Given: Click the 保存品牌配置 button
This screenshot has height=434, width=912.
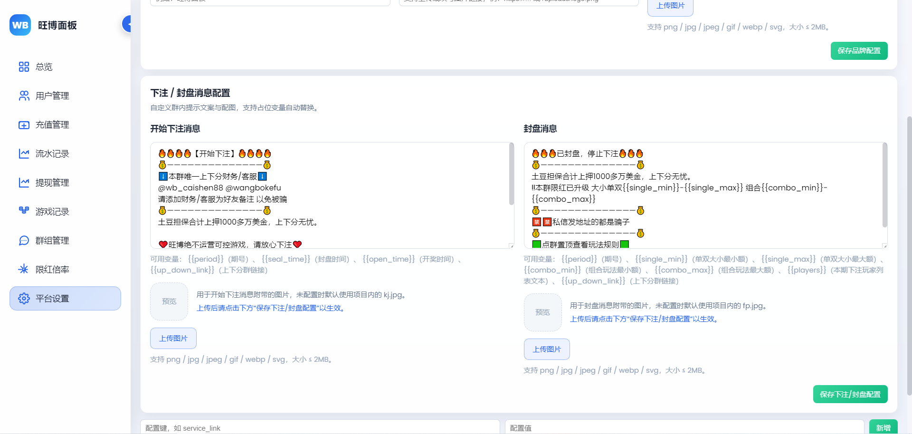Looking at the screenshot, I should click(859, 51).
